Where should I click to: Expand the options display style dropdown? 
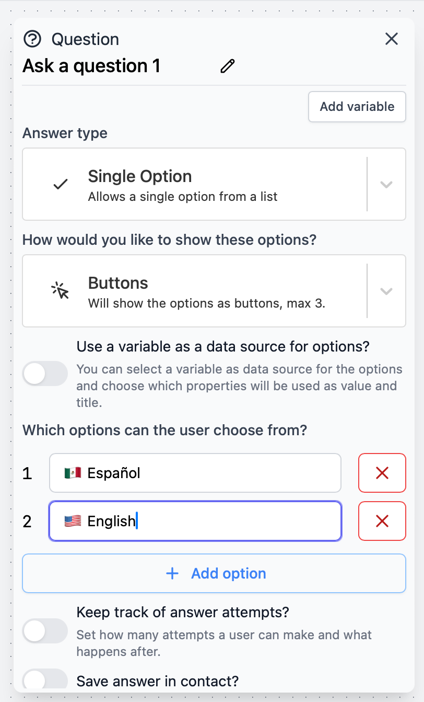(x=387, y=291)
